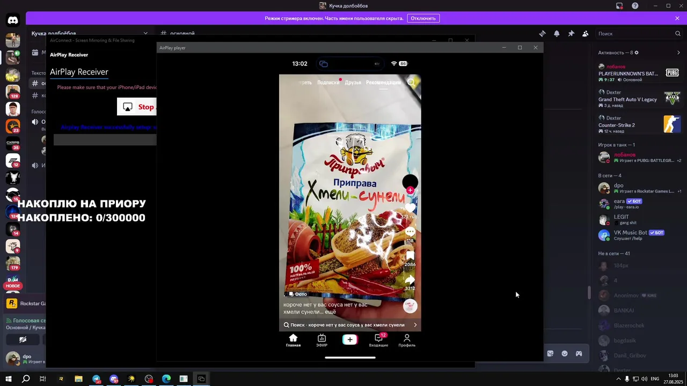Image resolution: width=687 pixels, height=386 pixels.
Task: Open Windows taskbar search
Action: (26, 379)
